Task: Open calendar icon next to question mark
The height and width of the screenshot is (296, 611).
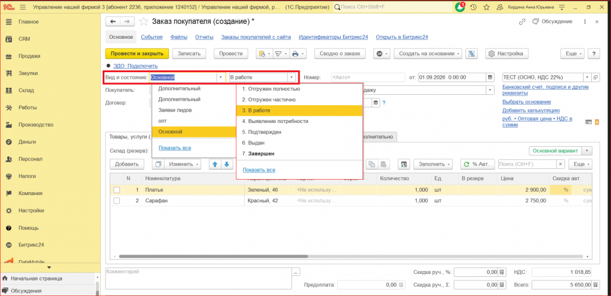Action: coord(376,103)
